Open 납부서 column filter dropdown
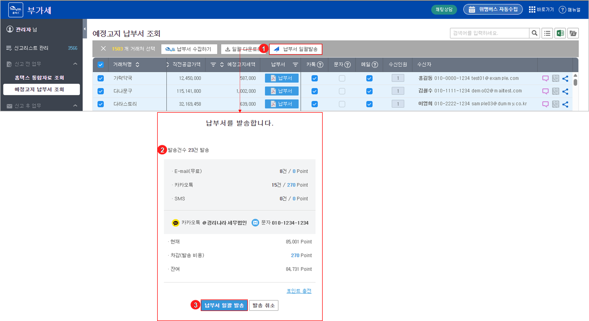Viewport: 589px width, 321px height. tap(295, 65)
